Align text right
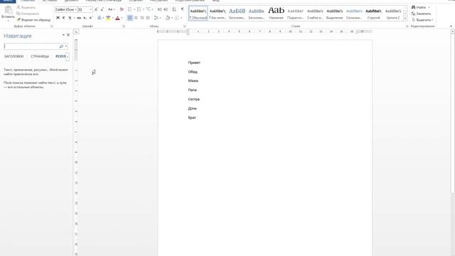455x256 pixels. pos(142,18)
